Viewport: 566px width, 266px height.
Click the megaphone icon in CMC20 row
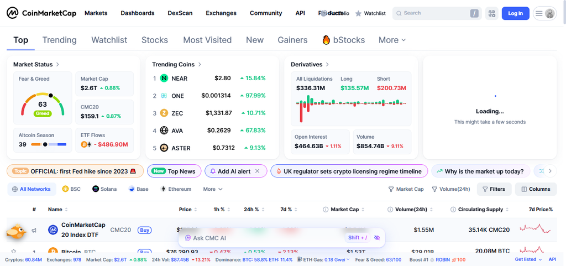pyautogui.click(x=34, y=230)
